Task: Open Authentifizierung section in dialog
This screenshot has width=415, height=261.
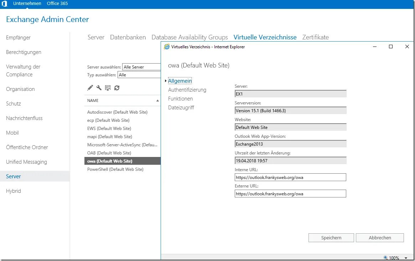Action: 187,90
